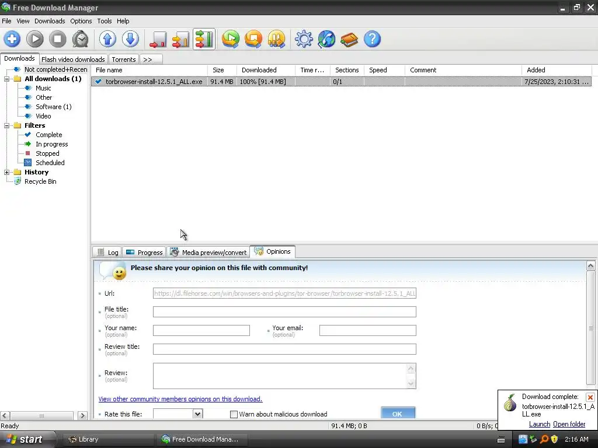The width and height of the screenshot is (598, 448).
Task: Open View other community members opinions link
Action: coord(180,399)
